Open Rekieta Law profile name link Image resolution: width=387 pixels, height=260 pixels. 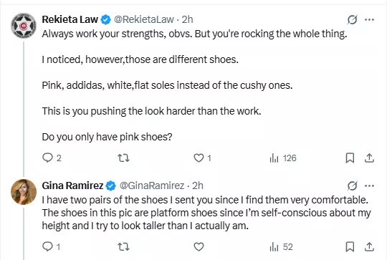click(70, 19)
